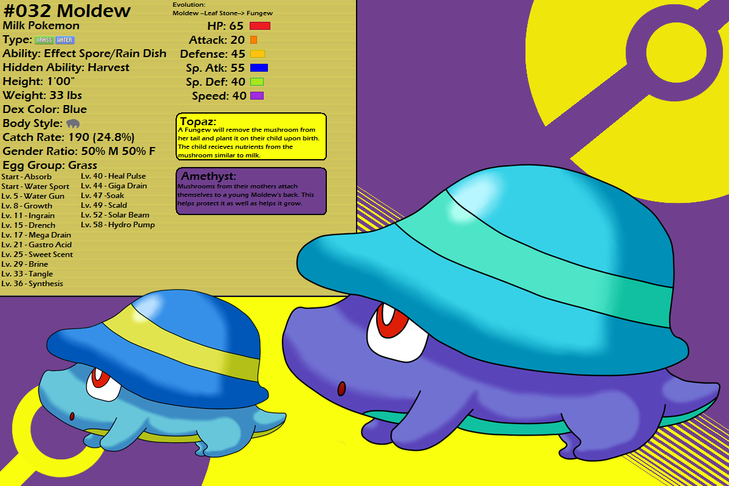Click the gray Body Style creature icon

(x=73, y=123)
